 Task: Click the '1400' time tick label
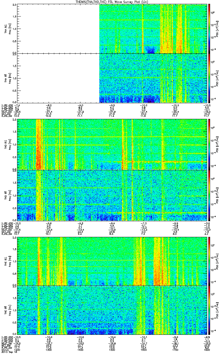point(80,350)
